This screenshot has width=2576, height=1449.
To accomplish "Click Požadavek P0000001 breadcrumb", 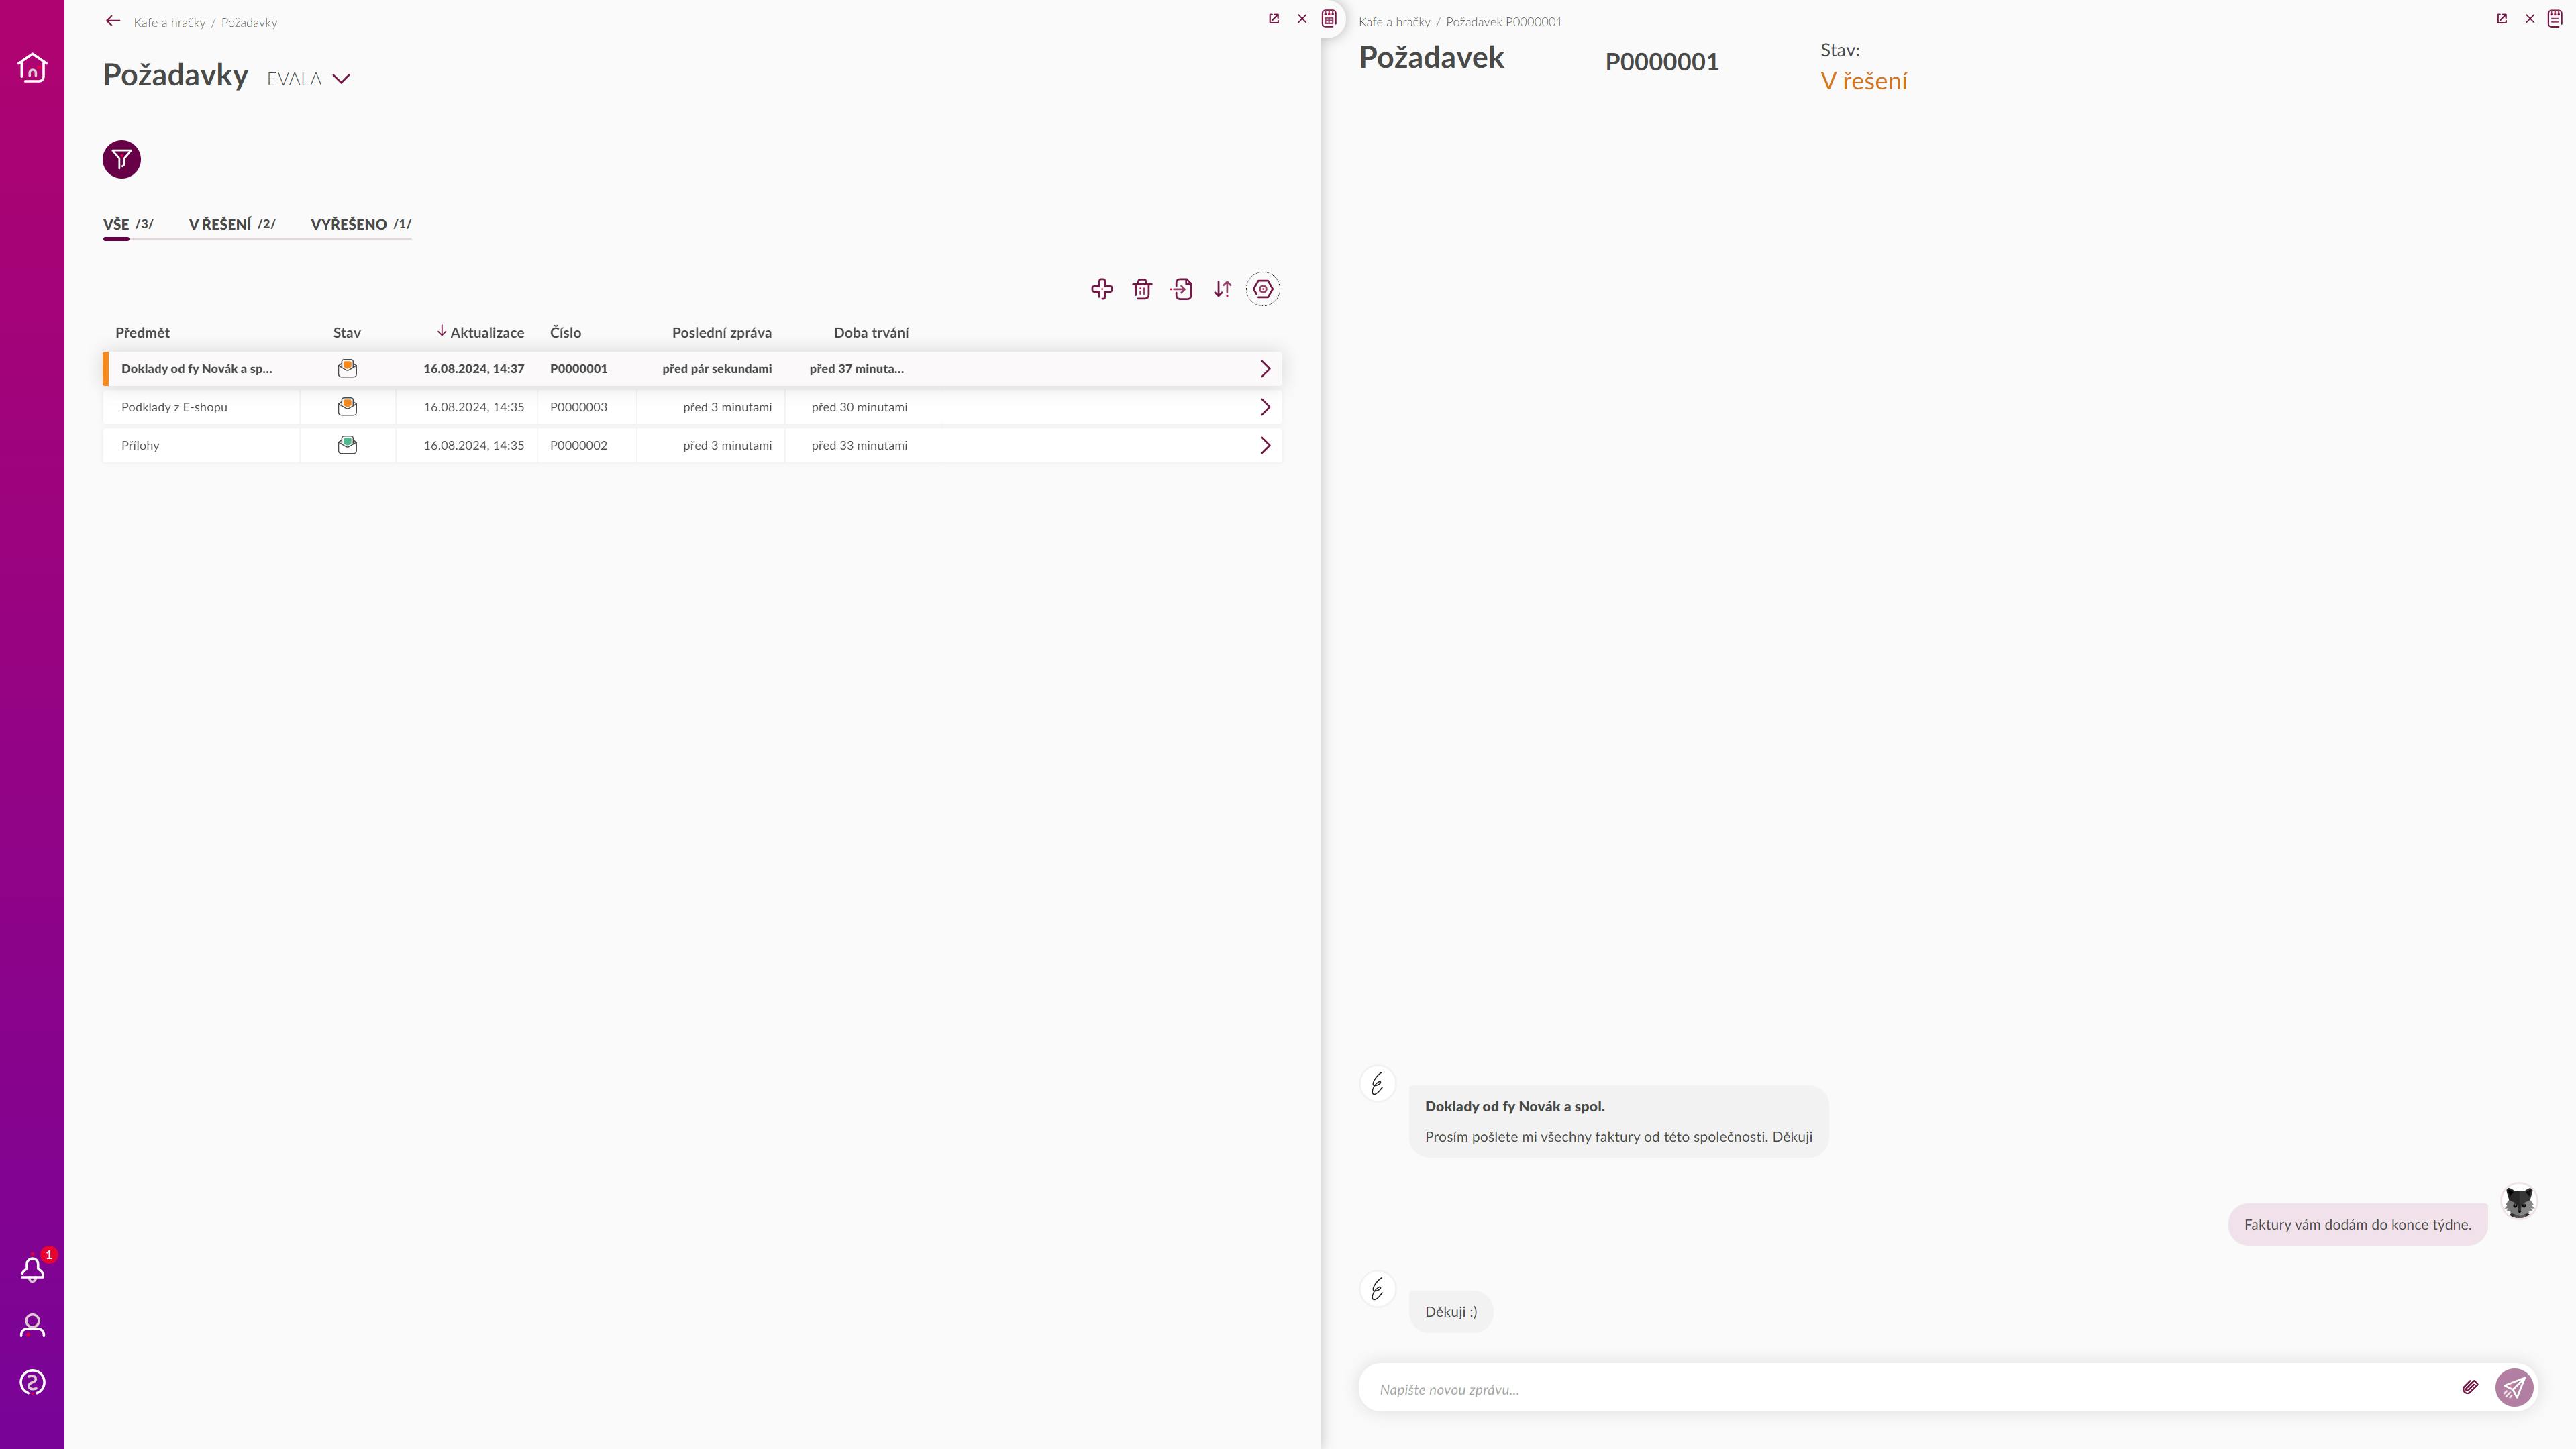I will tap(1504, 22).
